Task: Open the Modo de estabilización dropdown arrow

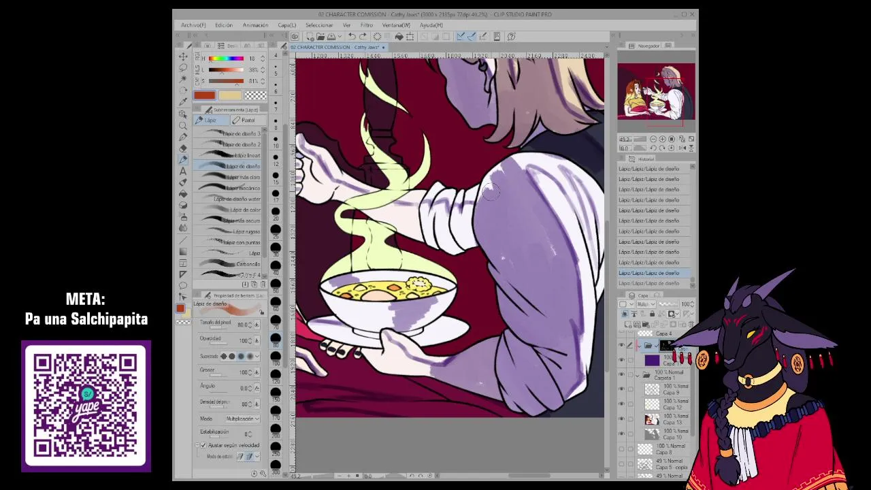Action: click(x=258, y=457)
